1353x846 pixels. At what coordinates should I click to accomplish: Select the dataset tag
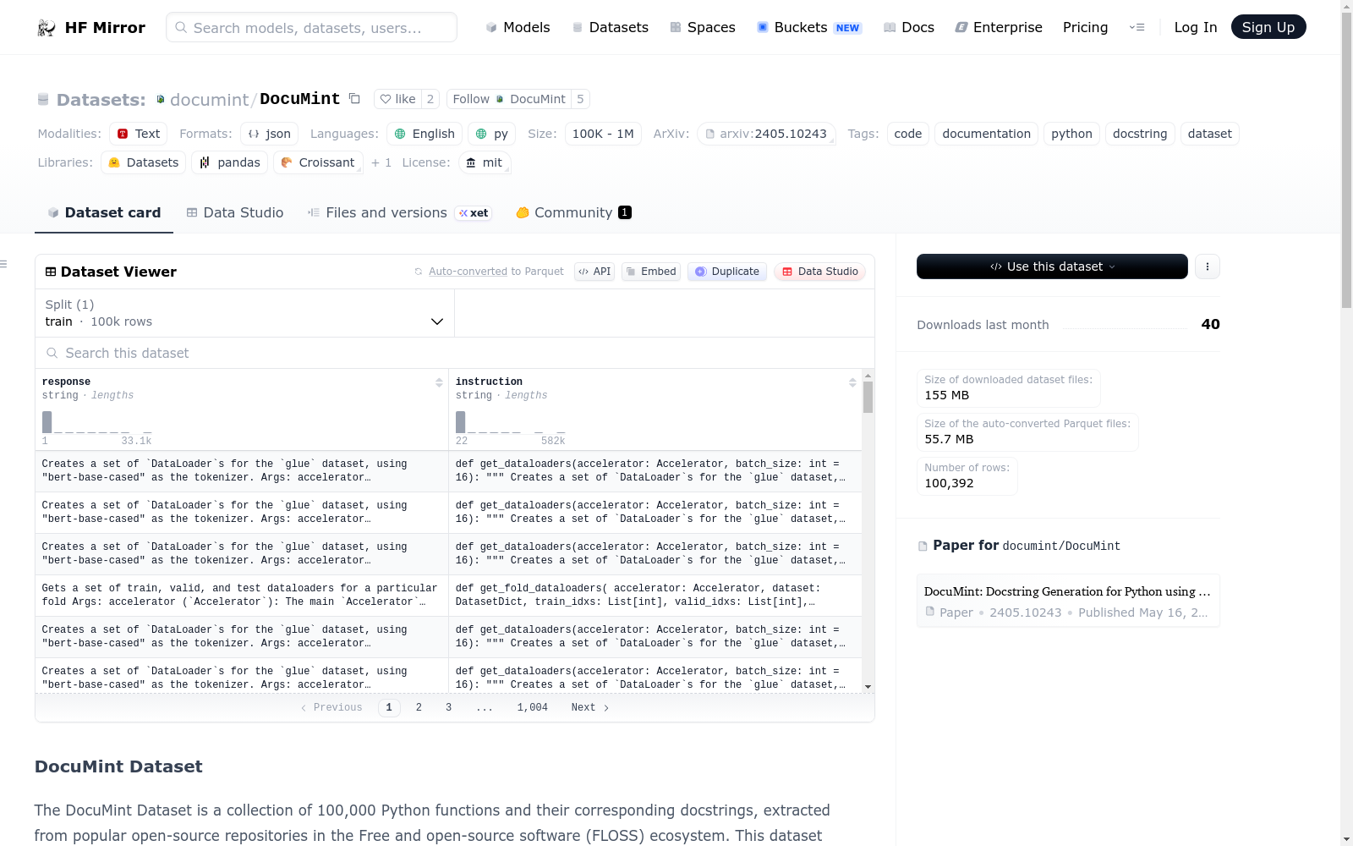(x=1210, y=134)
